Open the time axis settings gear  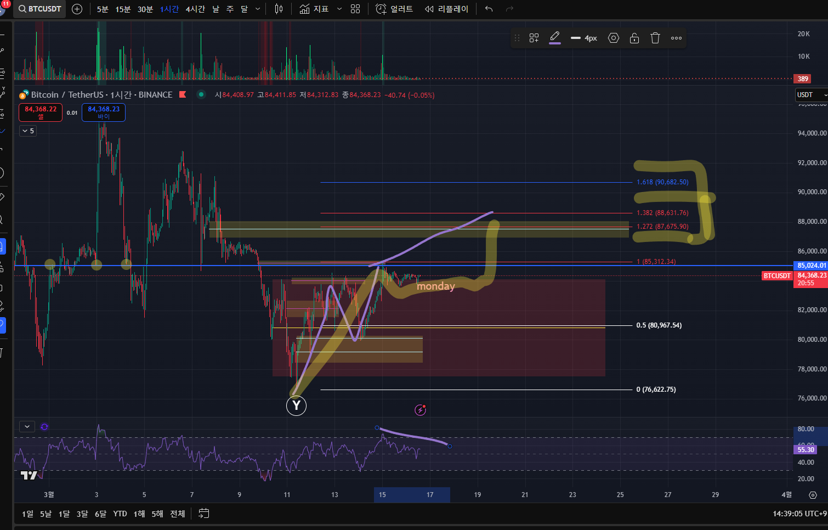(x=813, y=495)
